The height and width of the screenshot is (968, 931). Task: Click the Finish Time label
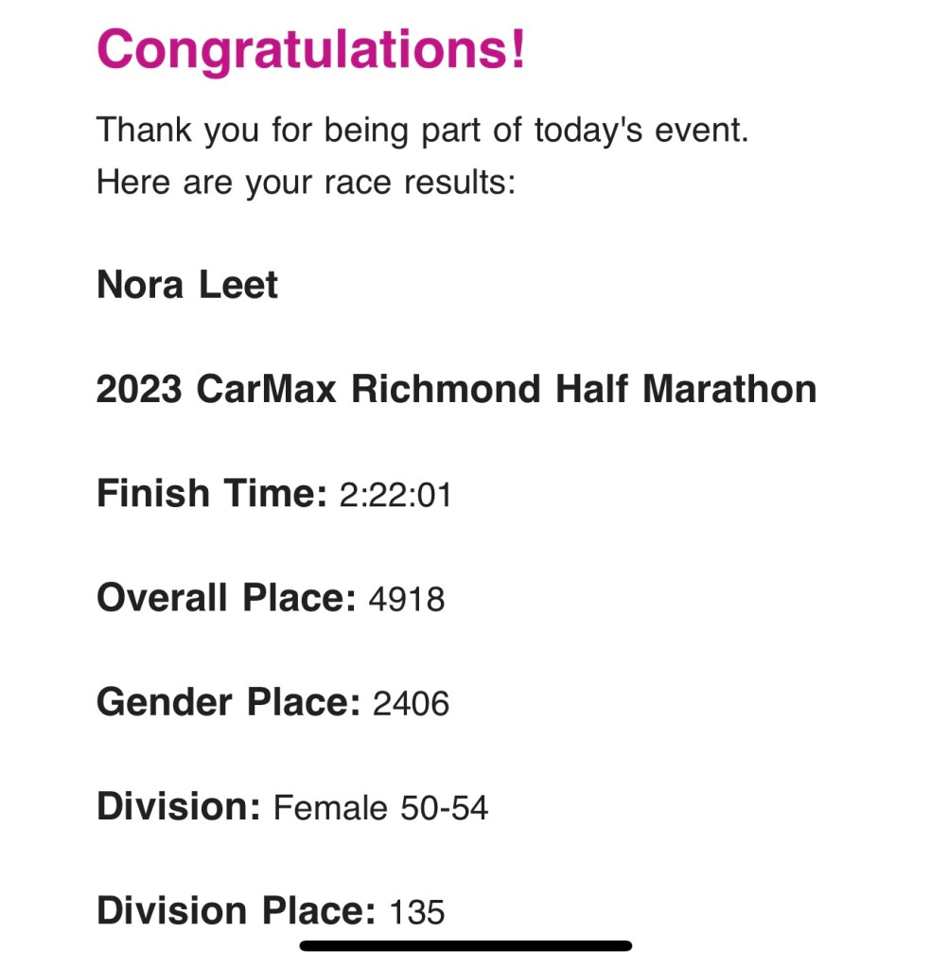212,494
